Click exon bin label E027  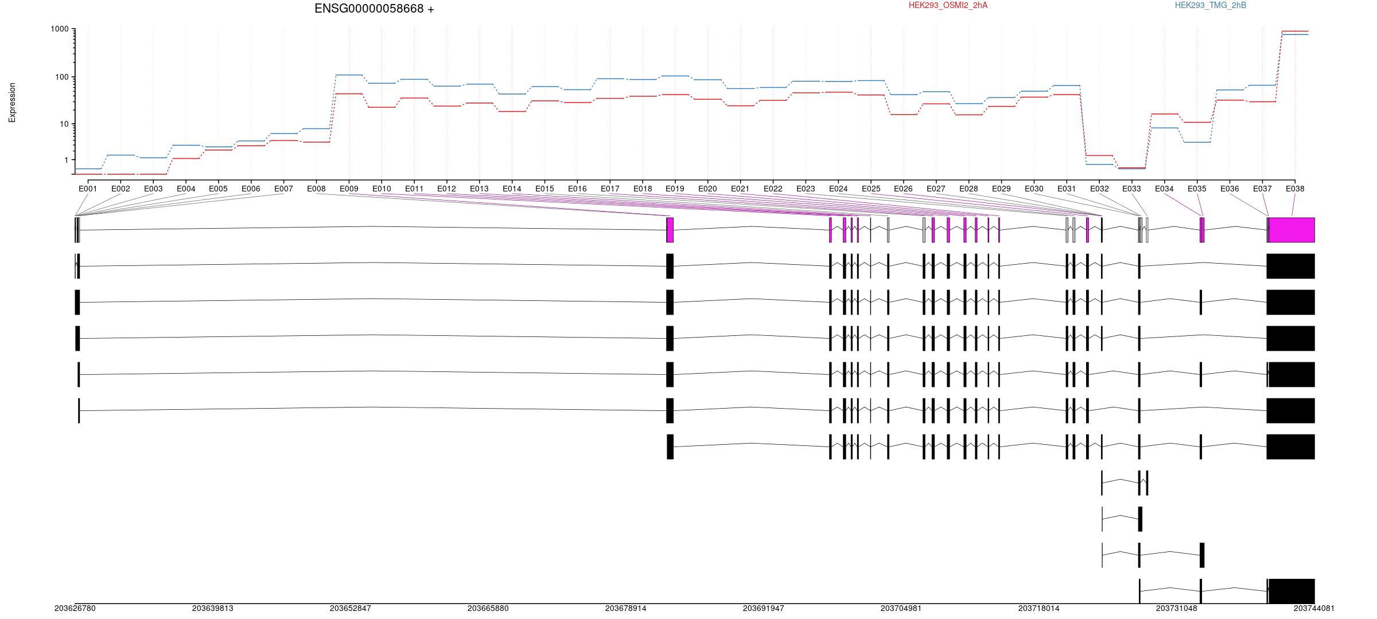point(936,189)
